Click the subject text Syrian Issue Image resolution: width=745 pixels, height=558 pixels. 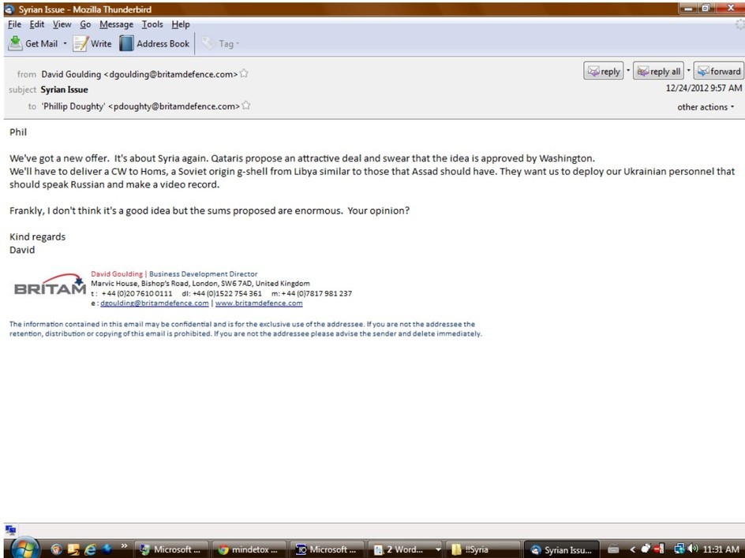(x=64, y=90)
